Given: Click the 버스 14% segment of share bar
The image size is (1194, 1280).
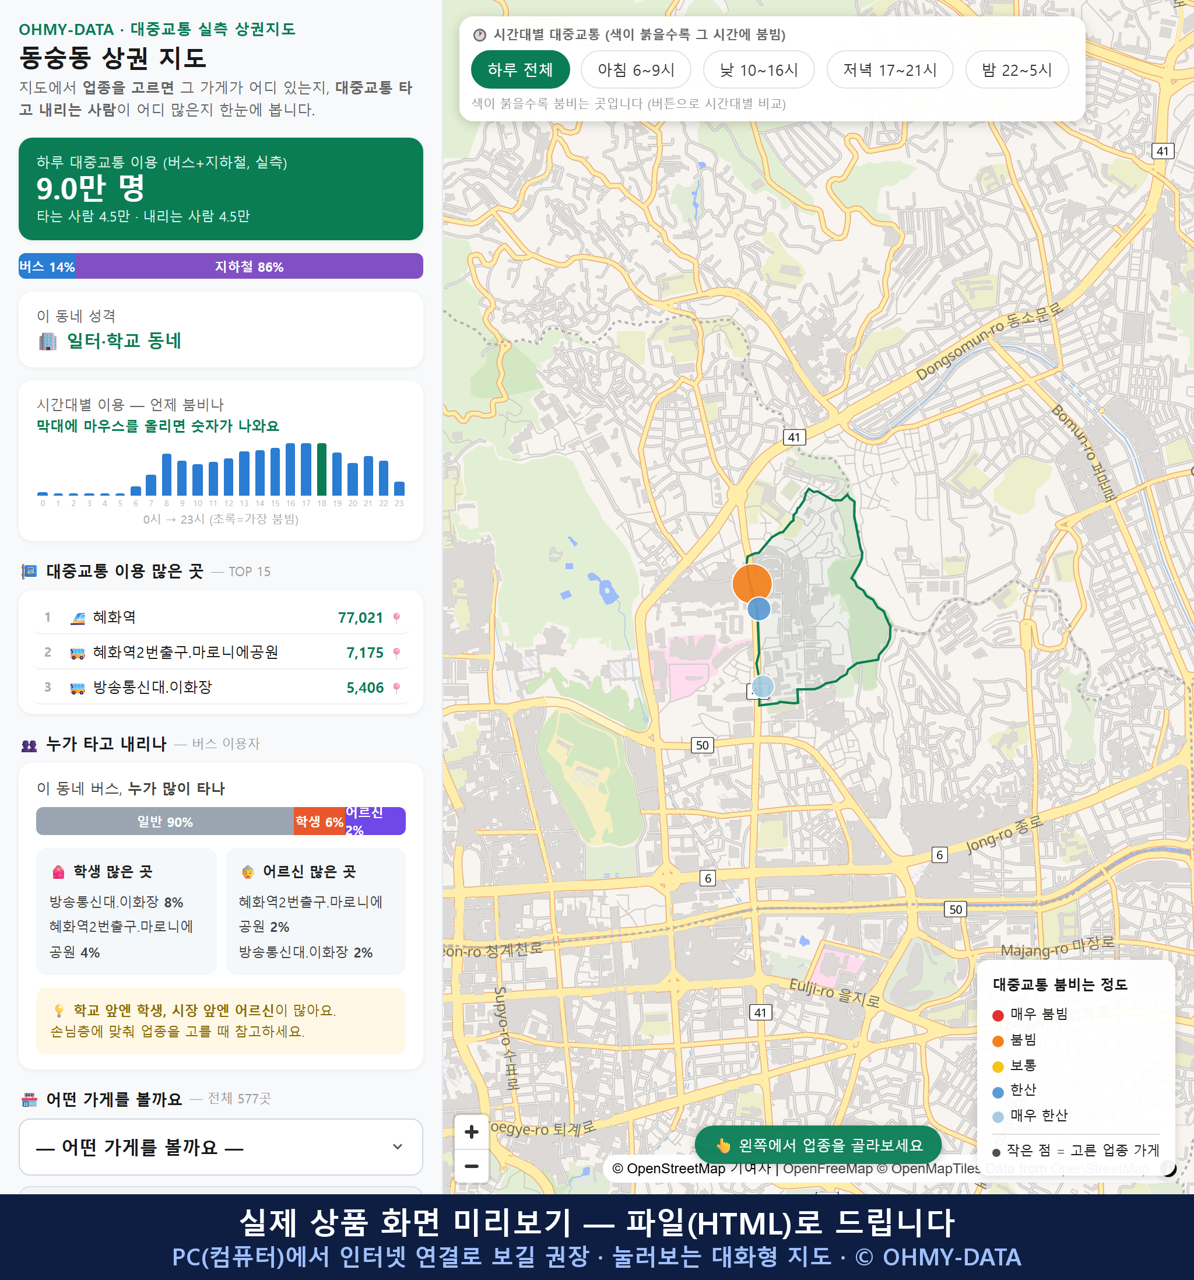Looking at the screenshot, I should point(47,266).
